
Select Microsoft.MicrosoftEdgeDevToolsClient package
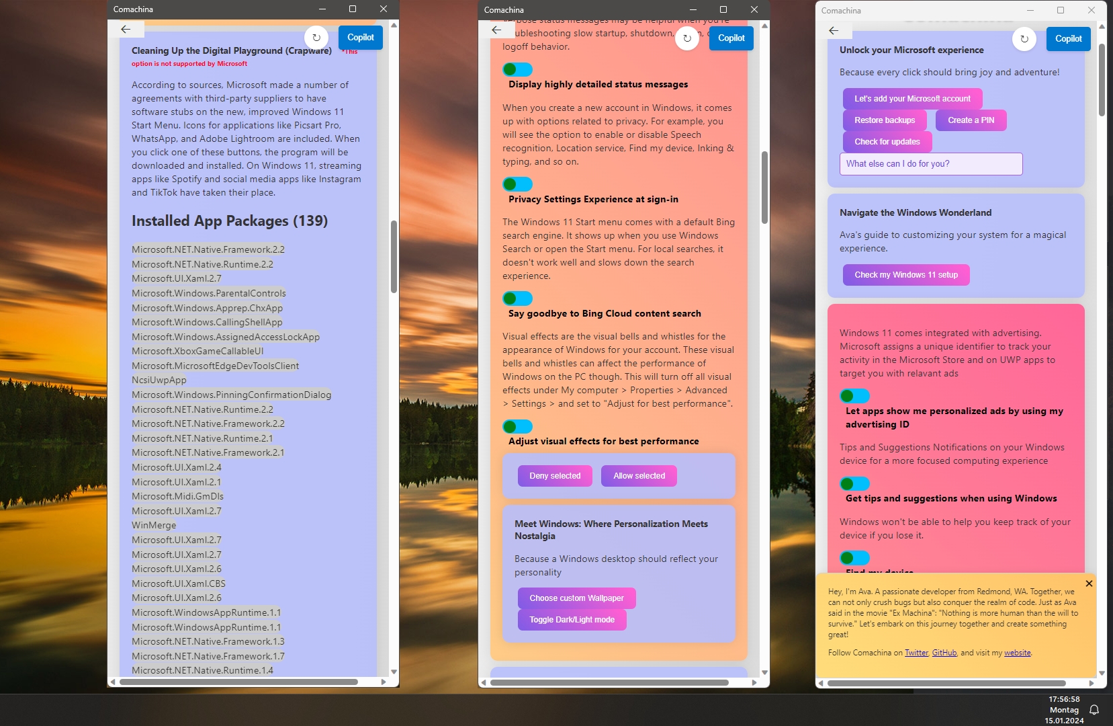tap(215, 366)
